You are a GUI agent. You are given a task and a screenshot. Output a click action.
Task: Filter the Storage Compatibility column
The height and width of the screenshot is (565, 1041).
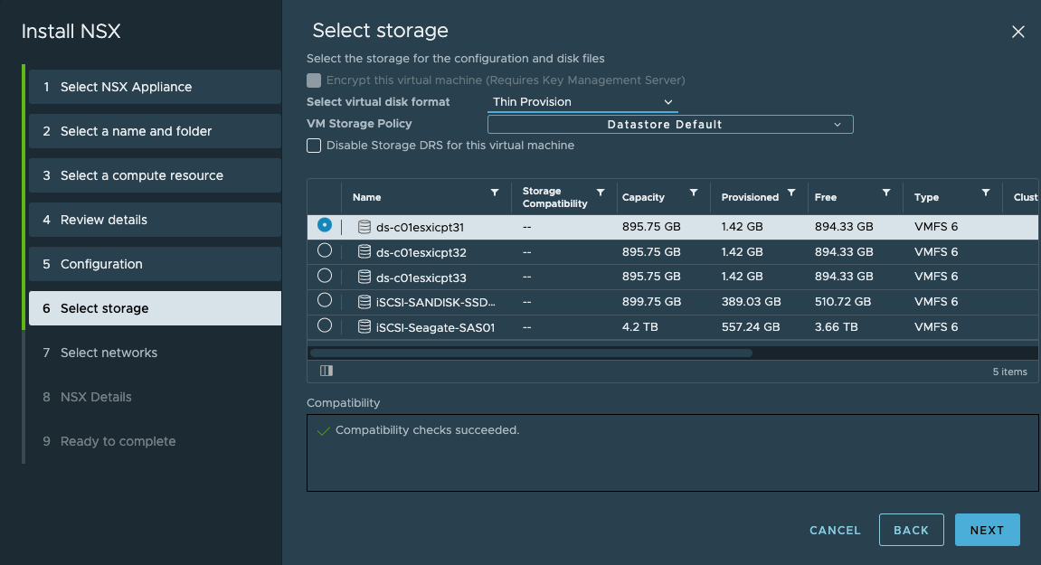(x=601, y=193)
